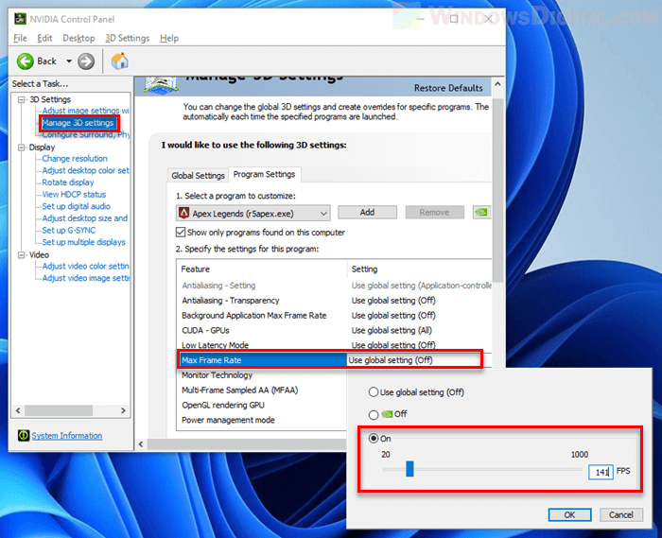
Task: Open the File menu
Action: point(20,38)
